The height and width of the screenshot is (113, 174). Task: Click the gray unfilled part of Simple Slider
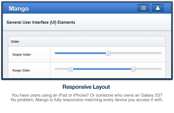pyautogui.click(x=136, y=53)
